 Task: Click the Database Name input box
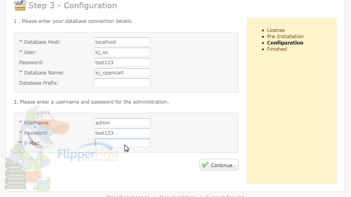122,72
